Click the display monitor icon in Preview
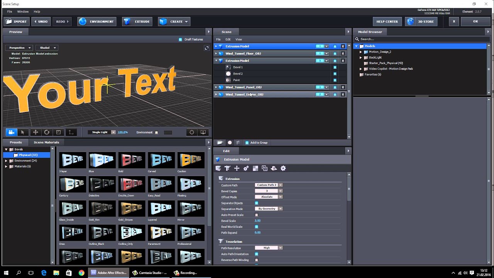Viewport: 494px width, 278px height. tap(203, 132)
